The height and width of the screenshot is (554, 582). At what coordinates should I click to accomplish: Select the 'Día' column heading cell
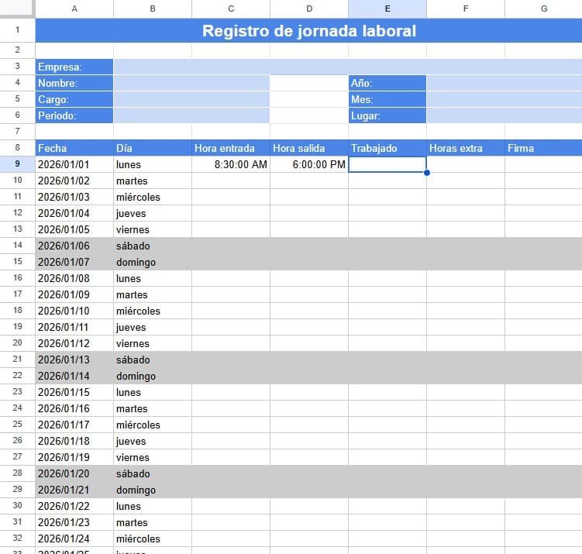[x=153, y=148]
